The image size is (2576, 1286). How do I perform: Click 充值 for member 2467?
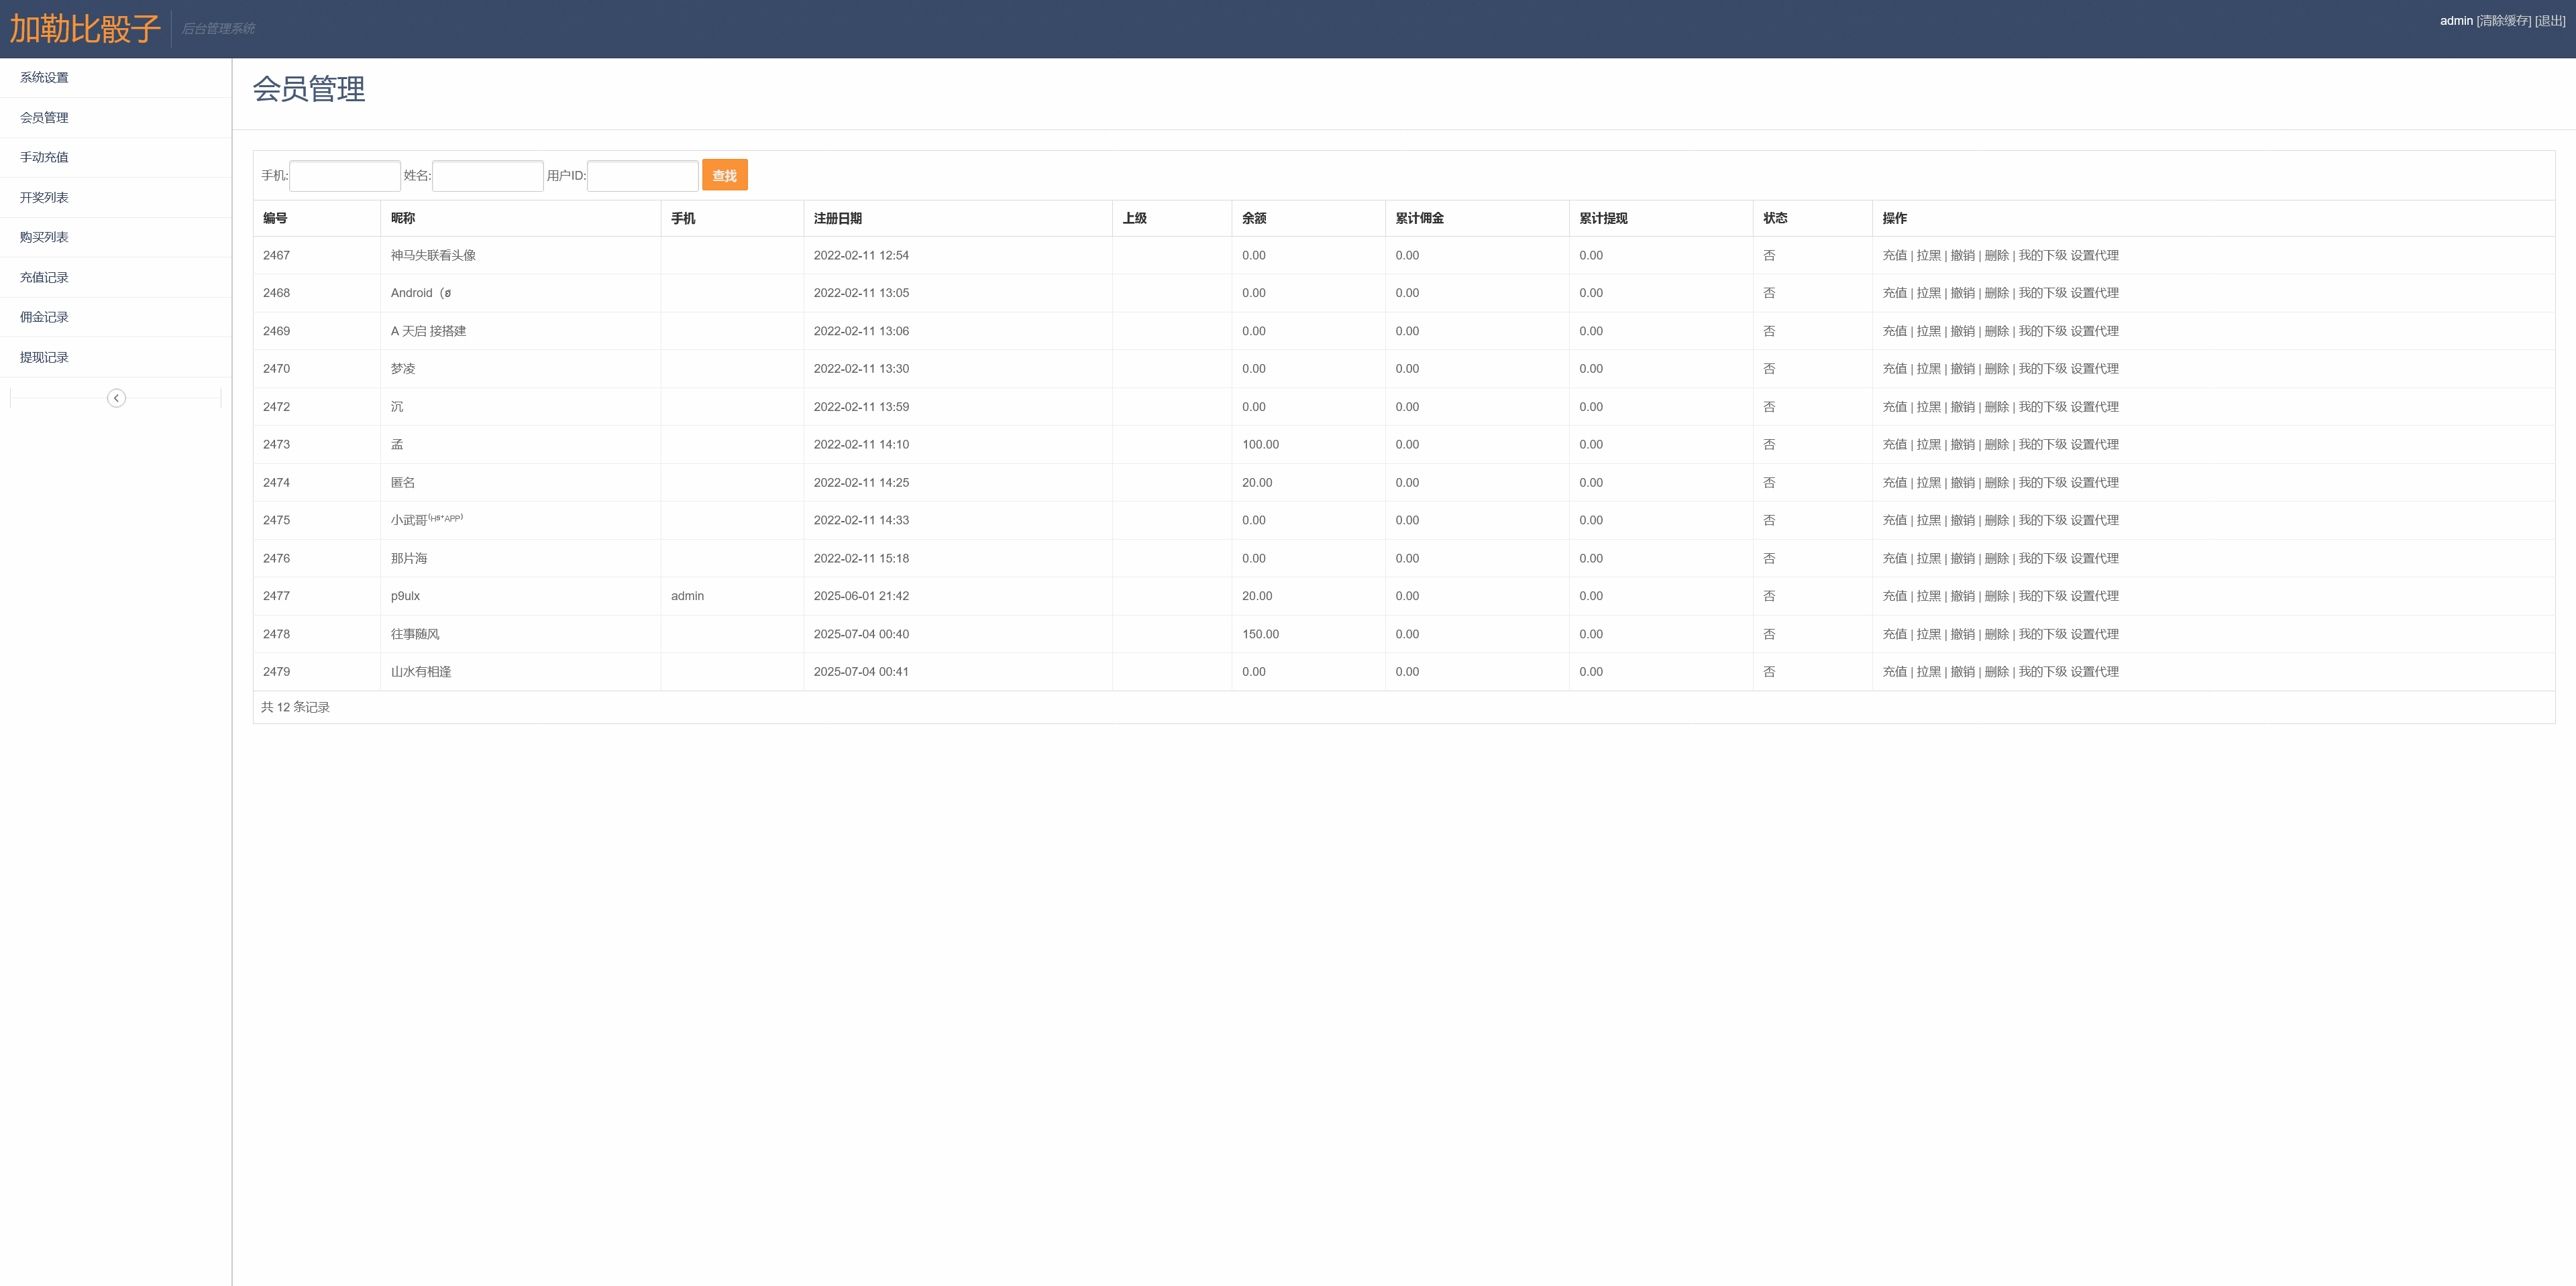tap(1894, 255)
